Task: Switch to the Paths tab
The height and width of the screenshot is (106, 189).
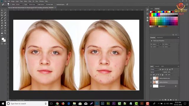Action: click(x=162, y=66)
